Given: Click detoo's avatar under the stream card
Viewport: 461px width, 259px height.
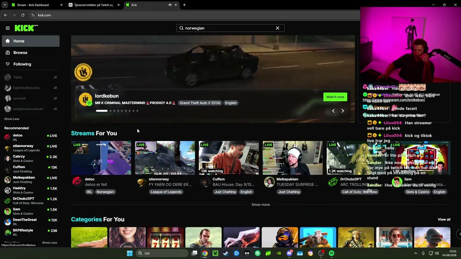Looking at the screenshot, I should point(77,182).
